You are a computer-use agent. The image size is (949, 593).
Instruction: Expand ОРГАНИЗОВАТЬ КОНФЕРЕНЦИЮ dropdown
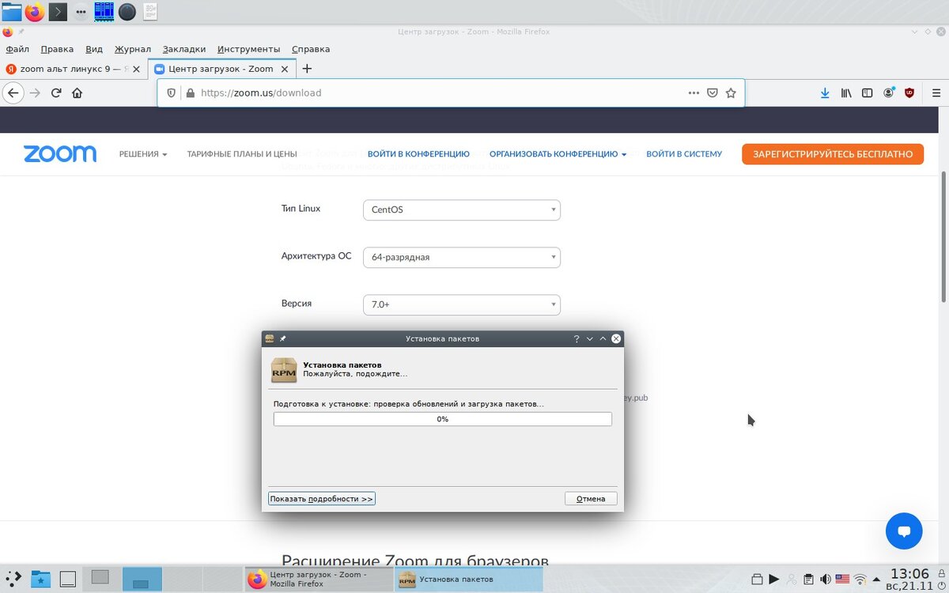[x=558, y=154]
